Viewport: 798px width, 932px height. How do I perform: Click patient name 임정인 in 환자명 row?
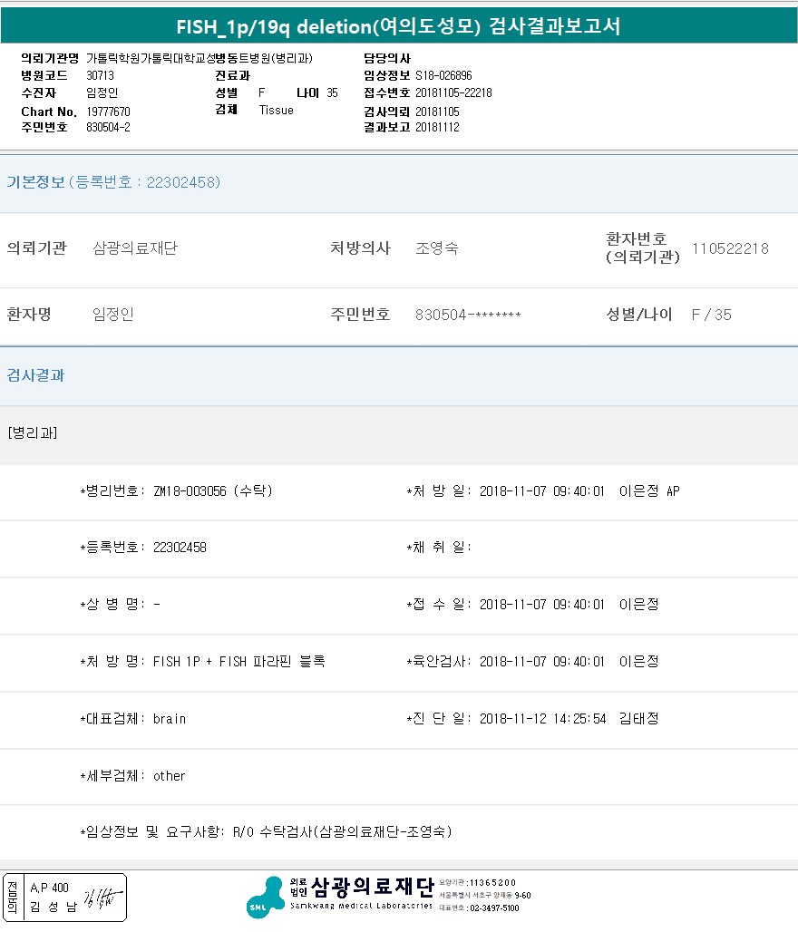point(113,314)
